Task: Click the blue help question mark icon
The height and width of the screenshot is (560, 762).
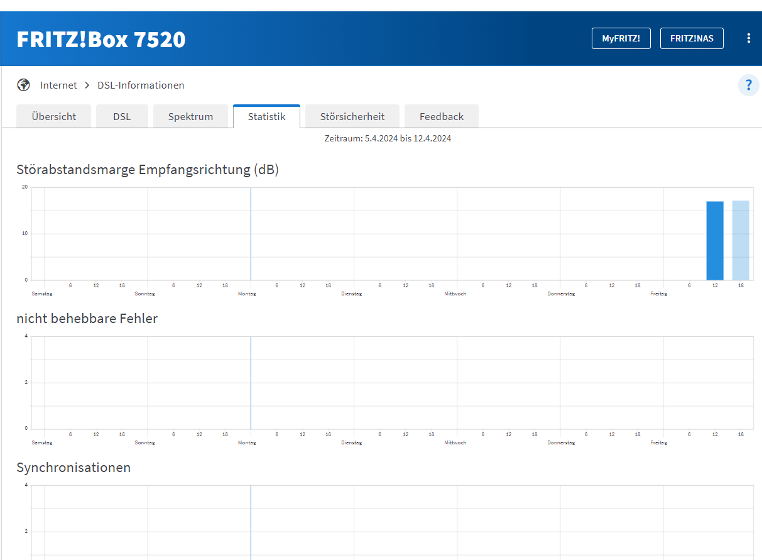Action: click(748, 85)
